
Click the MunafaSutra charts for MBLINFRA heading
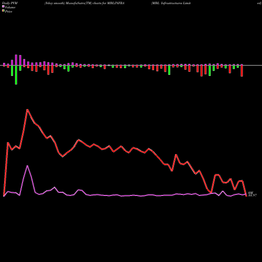click(x=84, y=3)
